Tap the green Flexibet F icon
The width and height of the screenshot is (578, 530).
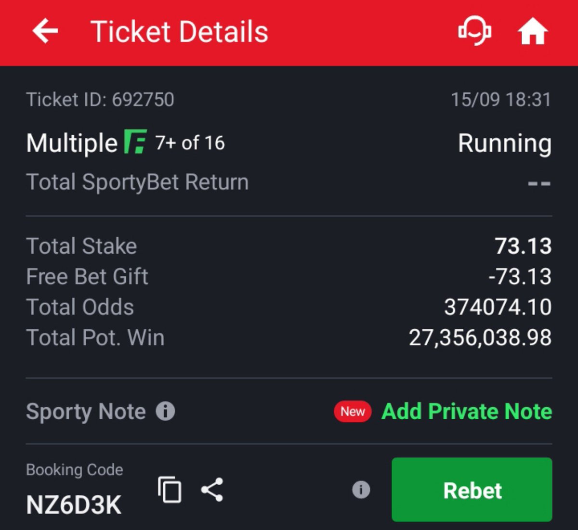tap(135, 142)
